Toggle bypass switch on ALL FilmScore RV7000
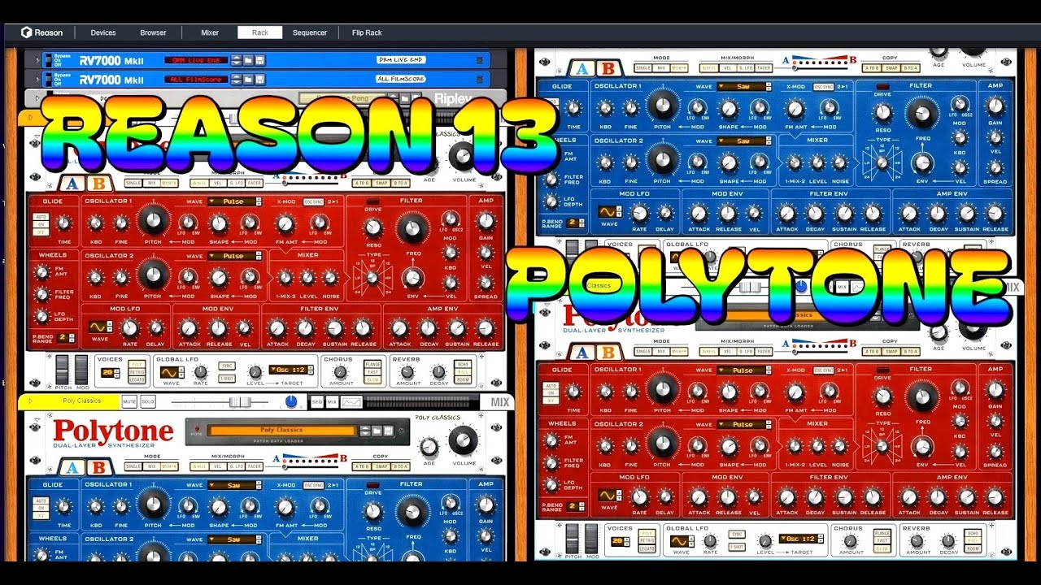The height and width of the screenshot is (585, 1041). coord(47,80)
